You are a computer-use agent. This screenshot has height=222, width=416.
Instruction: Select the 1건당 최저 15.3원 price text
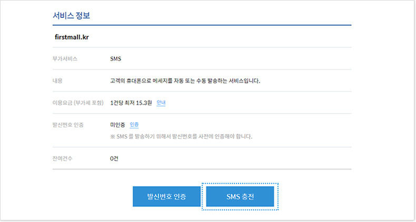coord(131,103)
